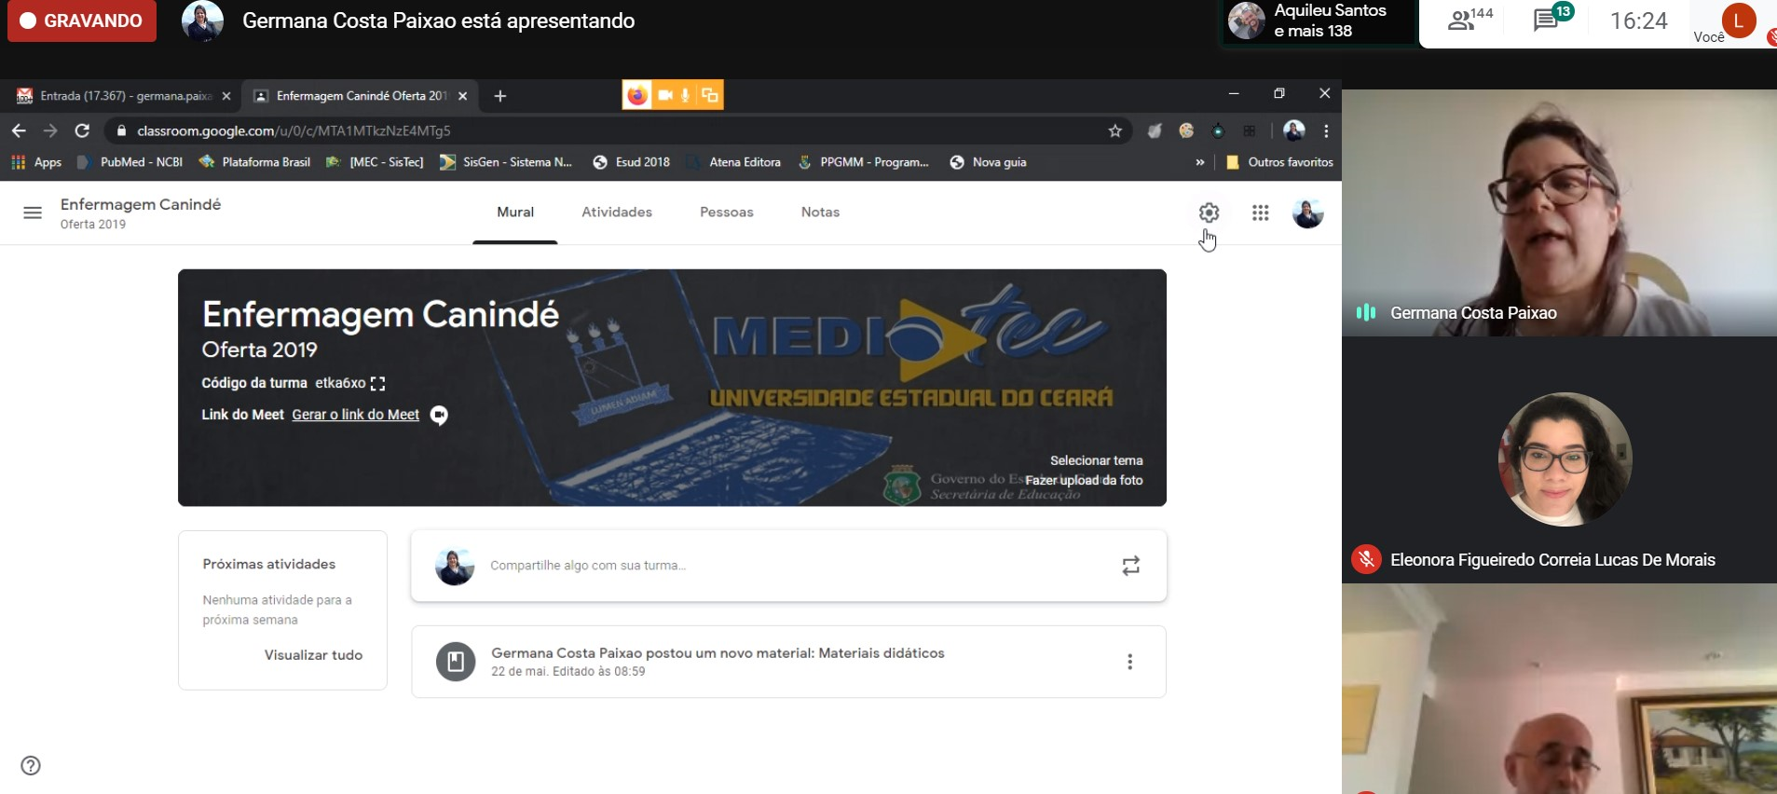1777x794 pixels.
Task: Open the MEC - SisTec bookmark
Action: tap(375, 162)
